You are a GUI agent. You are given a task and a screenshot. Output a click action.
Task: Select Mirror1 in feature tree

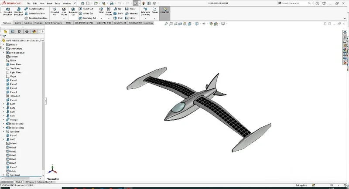pos(12,143)
